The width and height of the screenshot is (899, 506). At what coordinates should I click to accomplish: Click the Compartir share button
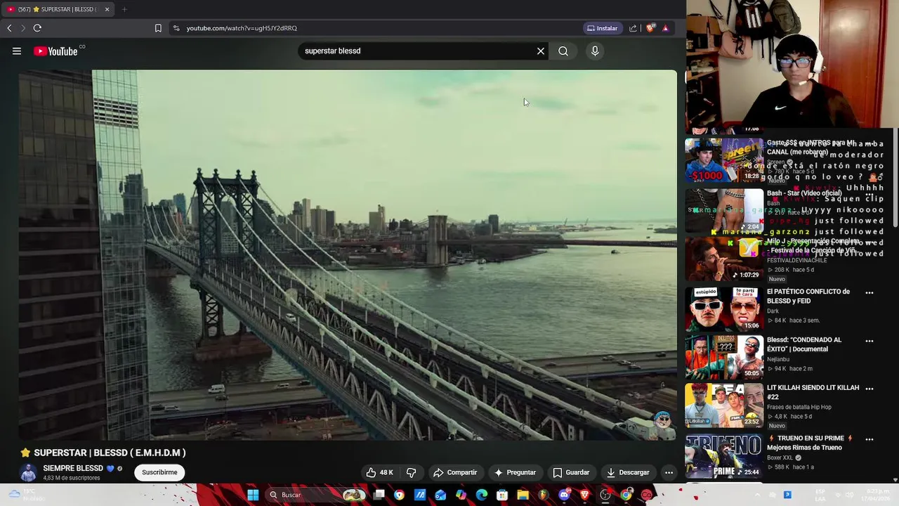[455, 472]
